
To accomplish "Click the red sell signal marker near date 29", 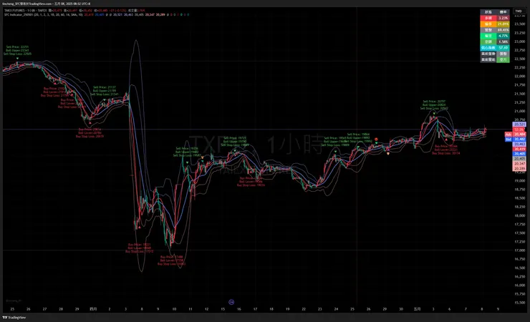I will point(376,140).
